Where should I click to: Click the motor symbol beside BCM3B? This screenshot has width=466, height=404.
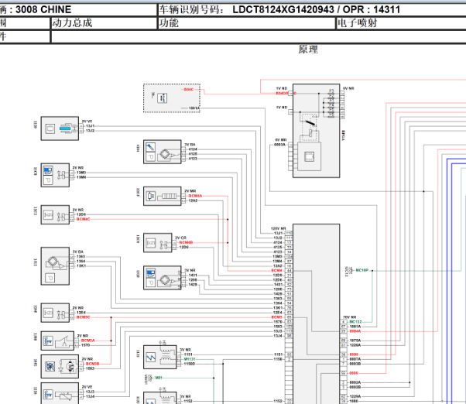click(x=70, y=367)
